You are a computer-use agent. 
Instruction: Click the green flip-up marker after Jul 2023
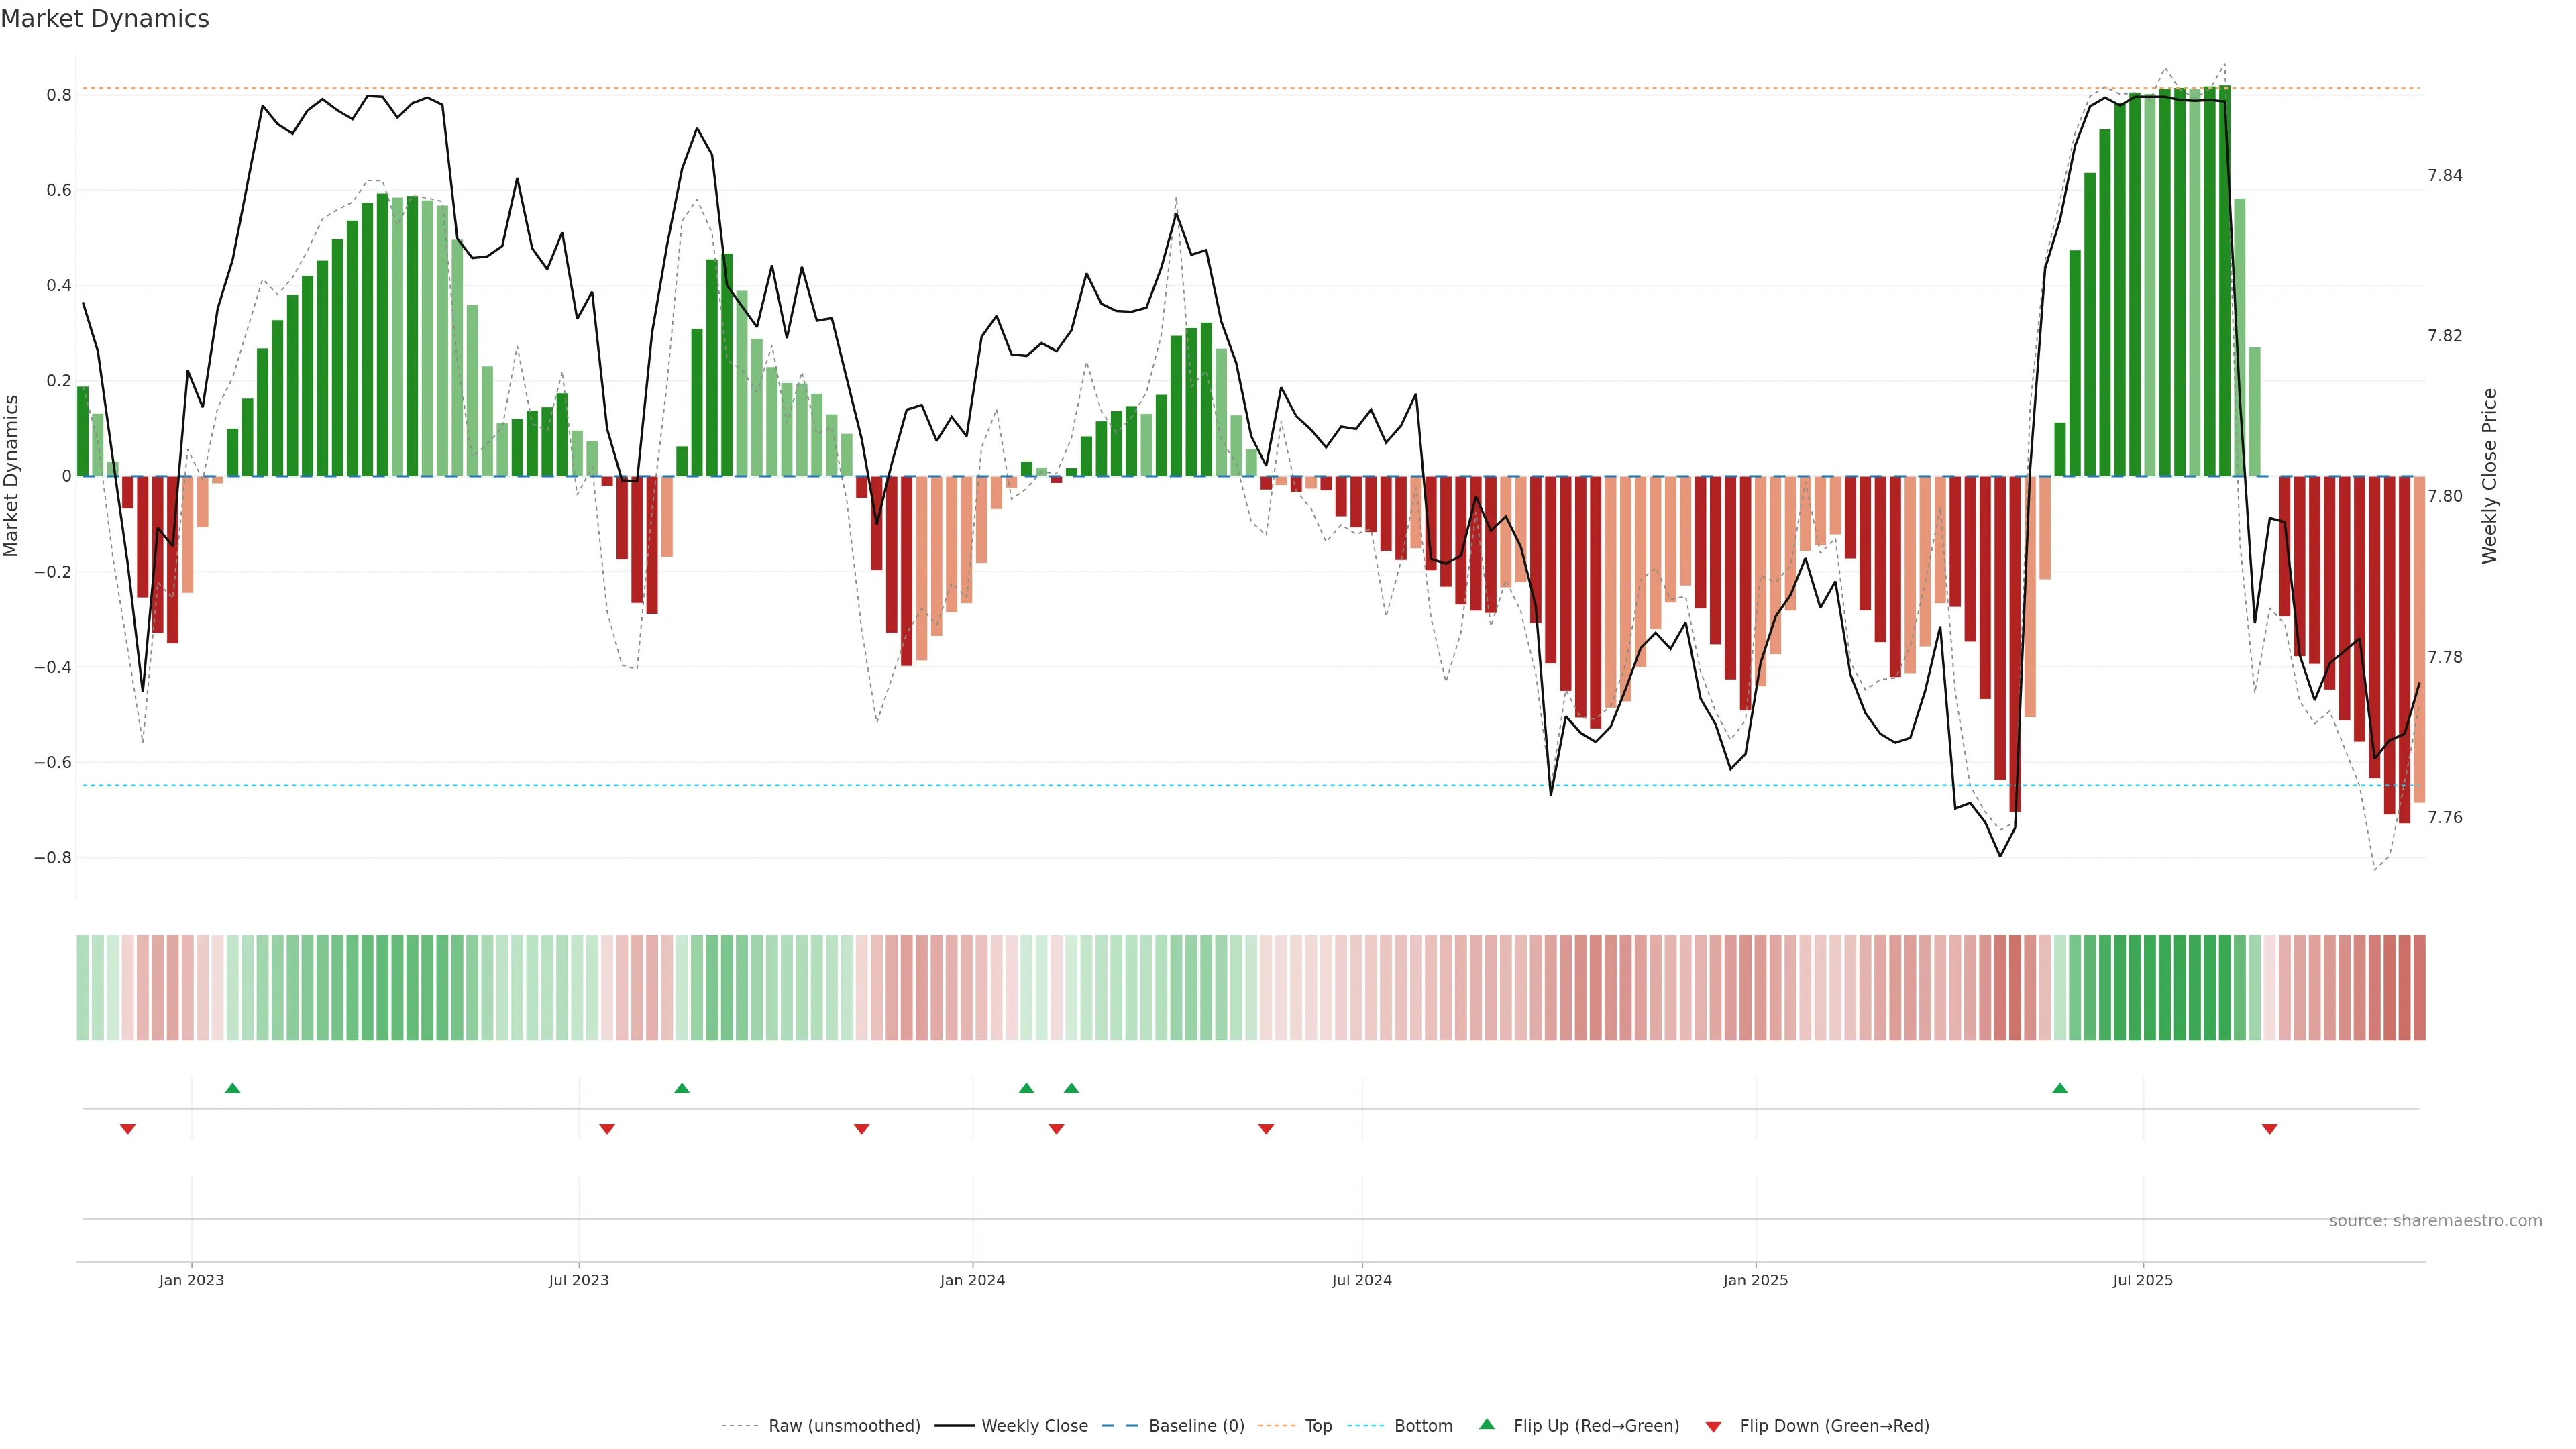[682, 1088]
